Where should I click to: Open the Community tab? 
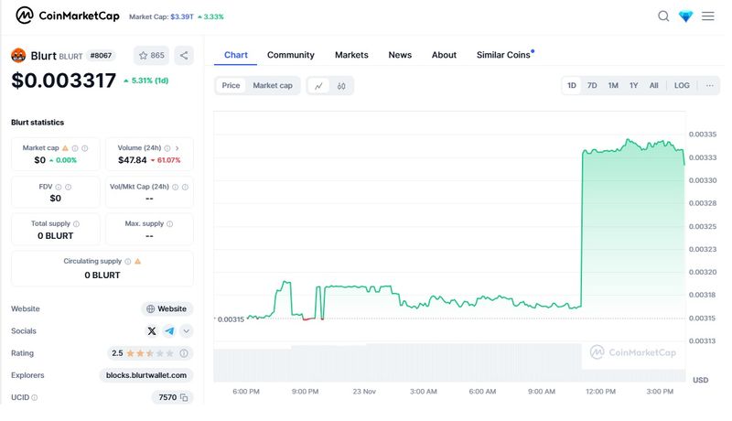(290, 55)
